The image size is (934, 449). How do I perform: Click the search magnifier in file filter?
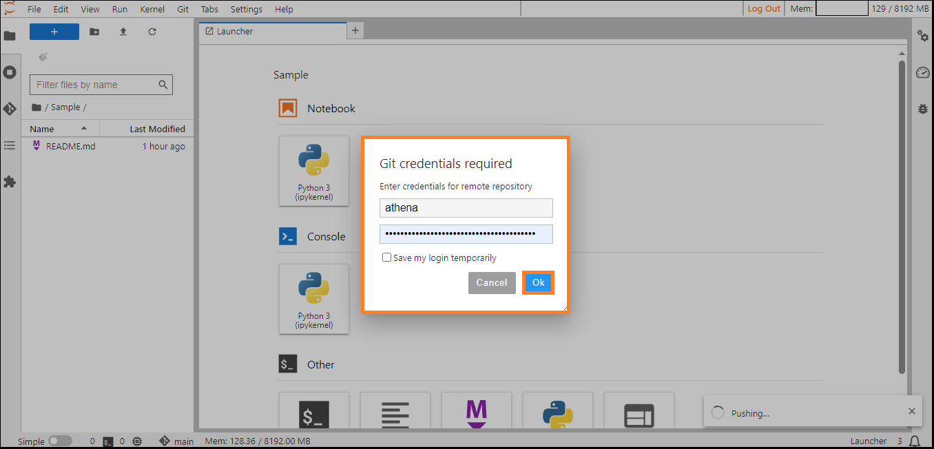click(x=163, y=85)
